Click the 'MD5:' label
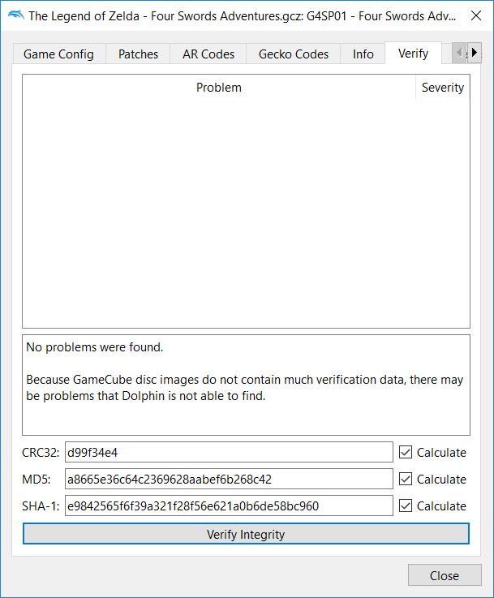Image resolution: width=494 pixels, height=598 pixels. 37,479
